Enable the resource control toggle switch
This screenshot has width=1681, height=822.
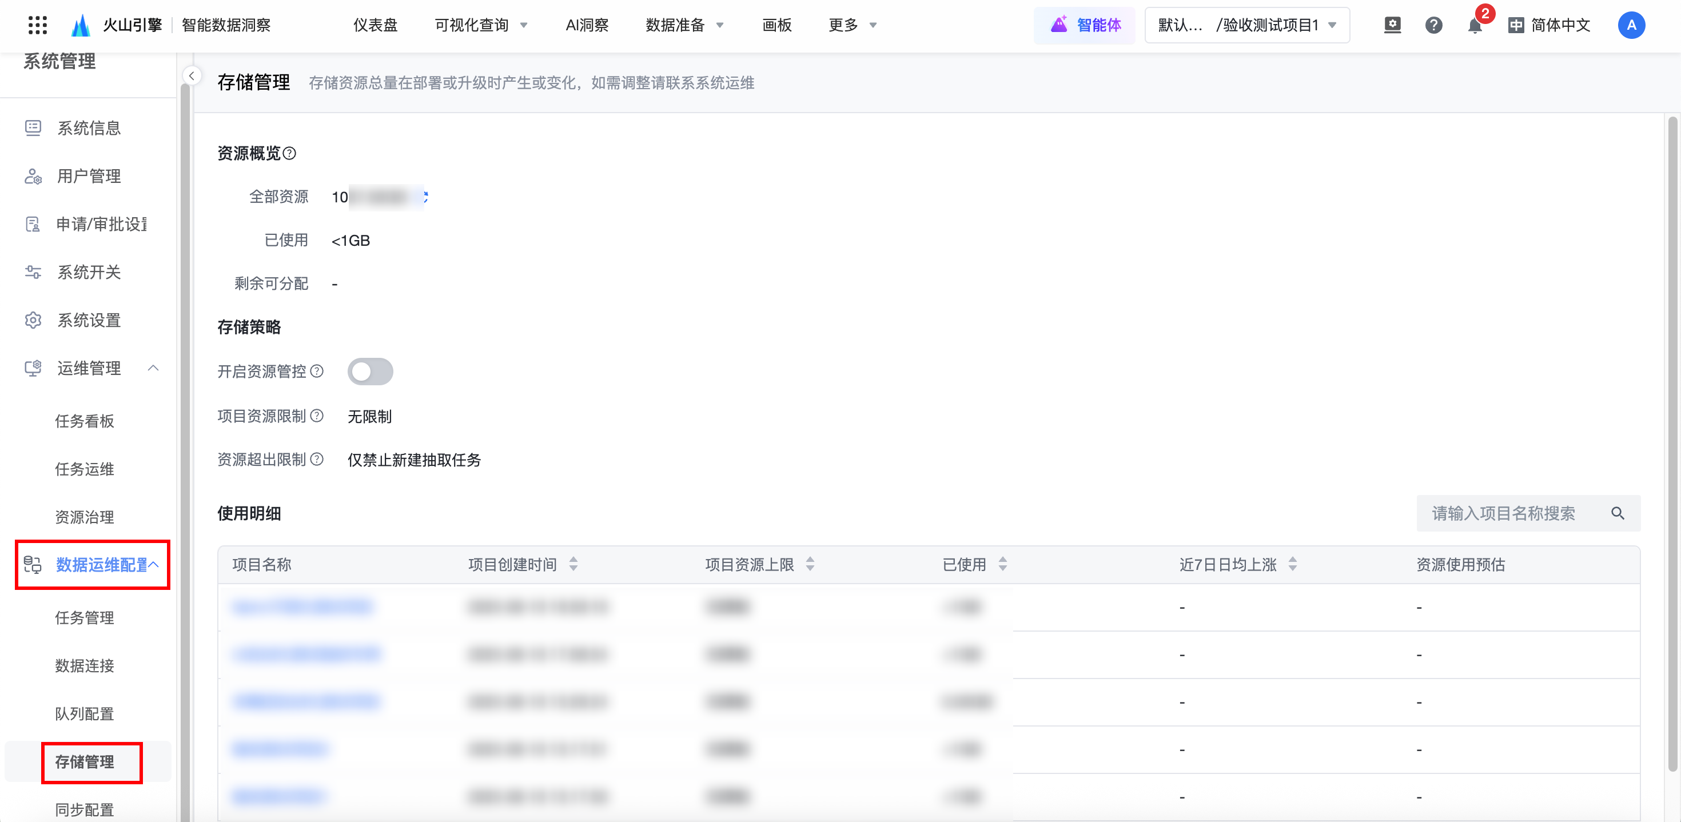click(x=370, y=371)
